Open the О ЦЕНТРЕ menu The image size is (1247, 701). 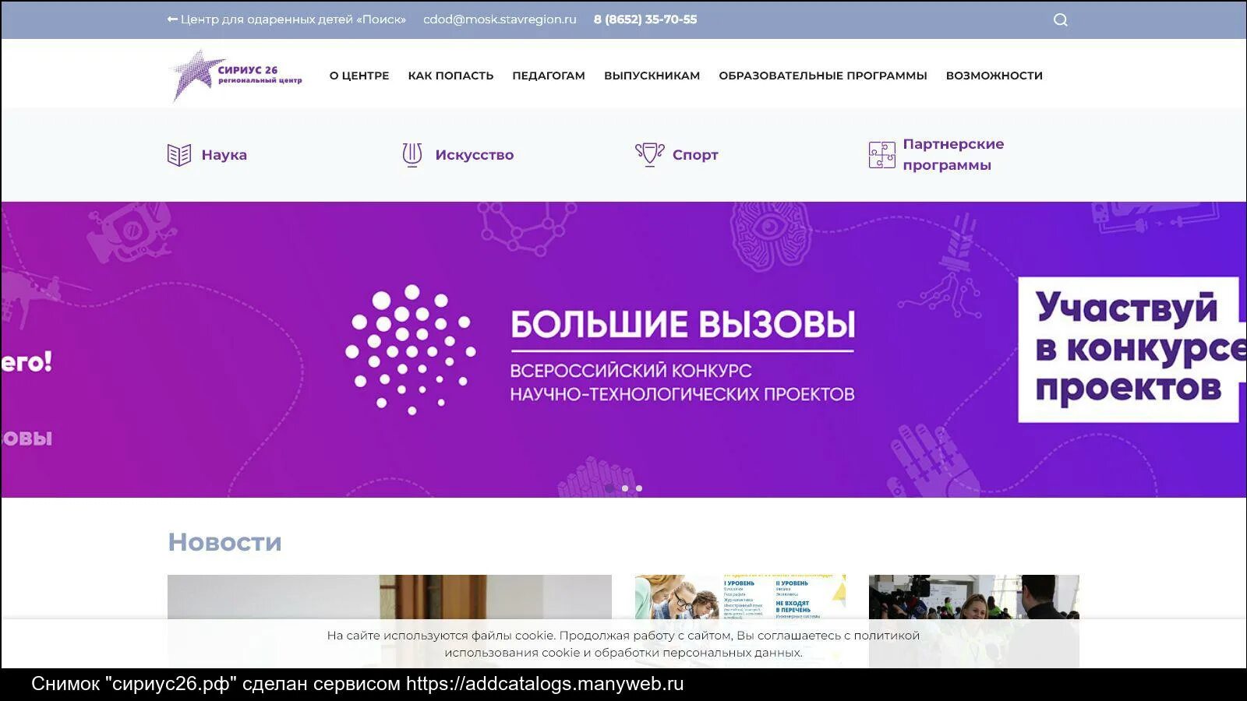pyautogui.click(x=359, y=76)
